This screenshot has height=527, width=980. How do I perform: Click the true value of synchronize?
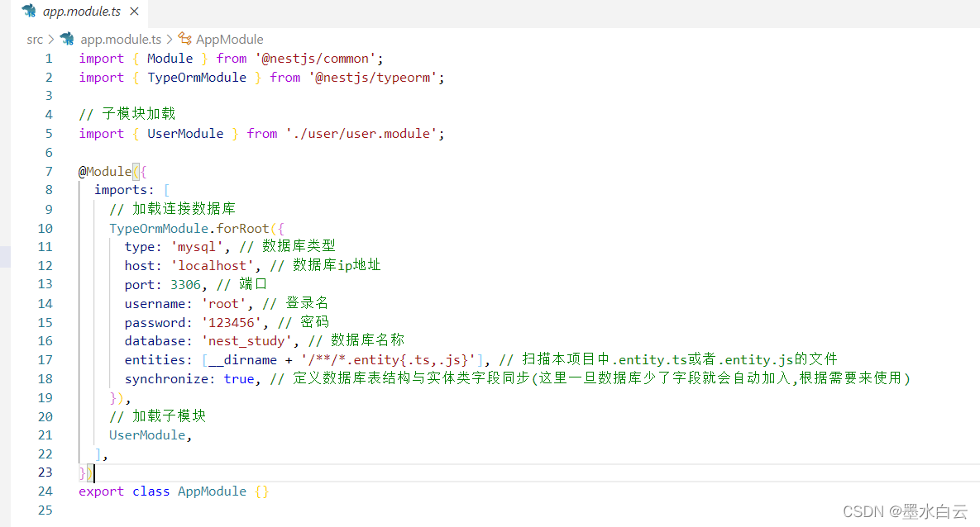pyautogui.click(x=239, y=379)
